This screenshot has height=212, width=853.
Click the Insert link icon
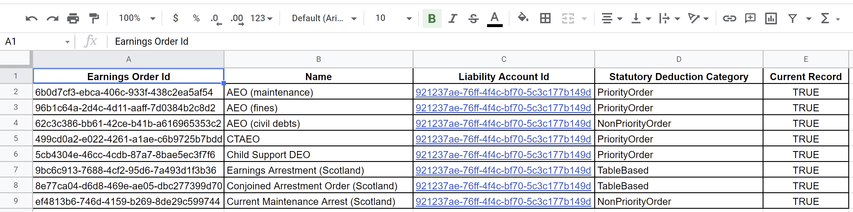pos(730,19)
